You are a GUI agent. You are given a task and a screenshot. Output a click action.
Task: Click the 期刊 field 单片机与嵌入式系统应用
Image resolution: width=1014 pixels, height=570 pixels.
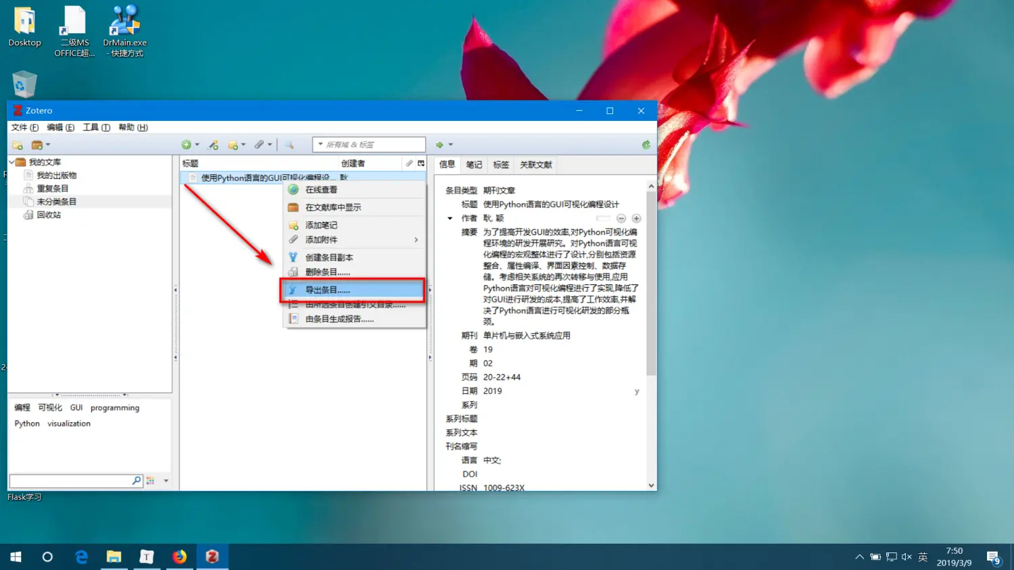click(x=527, y=336)
